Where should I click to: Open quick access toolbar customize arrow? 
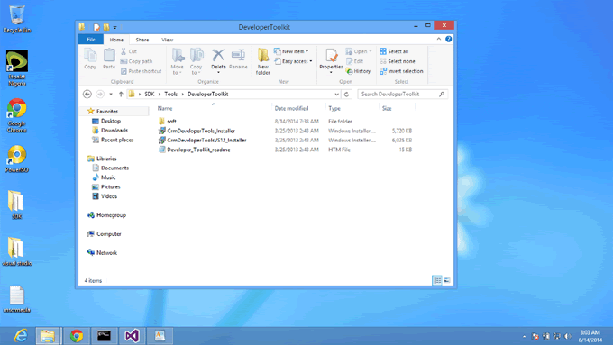[x=115, y=27]
